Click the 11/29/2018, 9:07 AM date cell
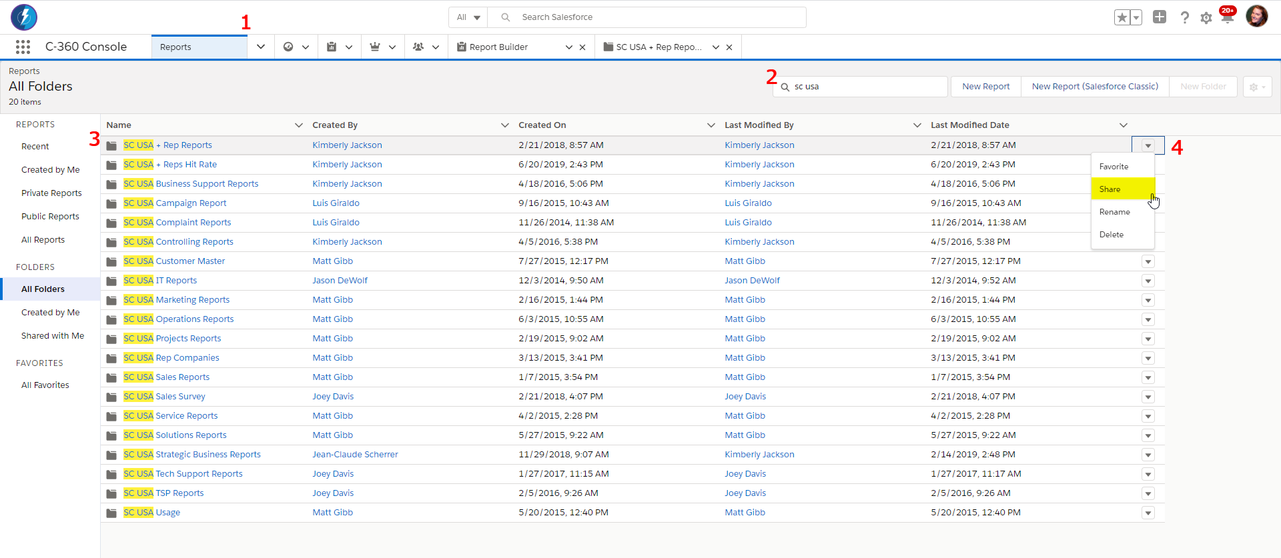Screen dimensions: 1281x558 (564, 455)
